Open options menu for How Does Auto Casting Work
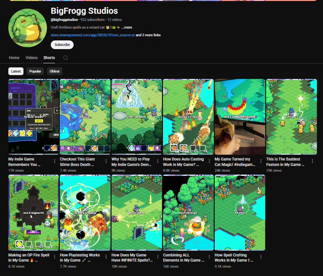323x276 pixels. (x=209, y=161)
